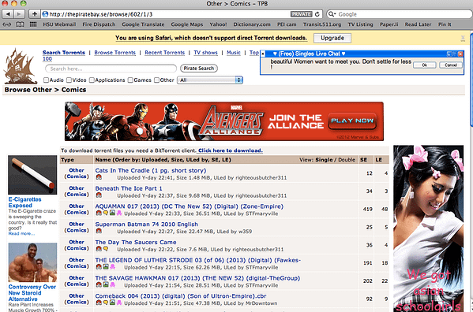Dismiss the Safari warning banner X
This screenshot has height=312, width=473.
tap(463, 38)
